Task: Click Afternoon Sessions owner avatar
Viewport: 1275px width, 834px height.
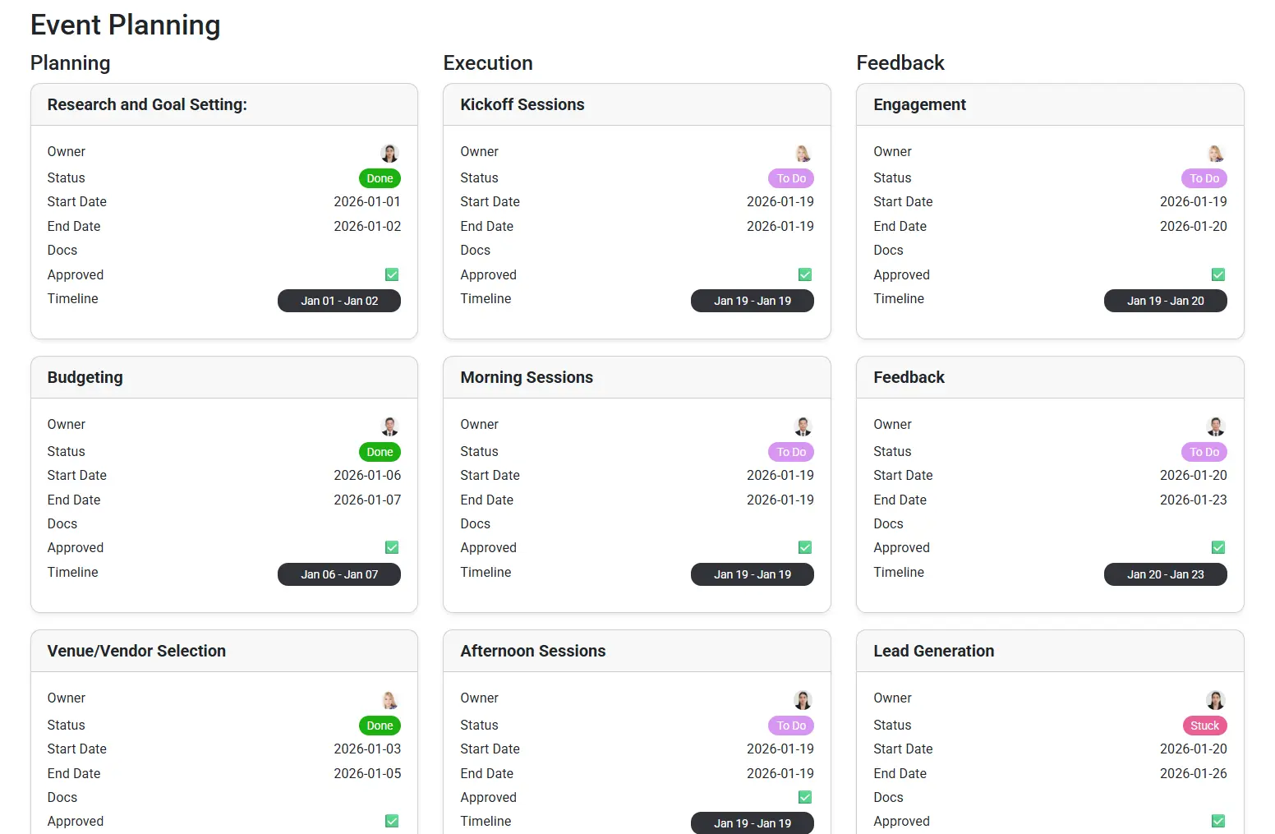Action: (803, 699)
